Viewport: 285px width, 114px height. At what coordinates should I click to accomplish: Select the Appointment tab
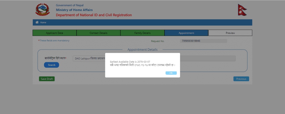(x=186, y=33)
